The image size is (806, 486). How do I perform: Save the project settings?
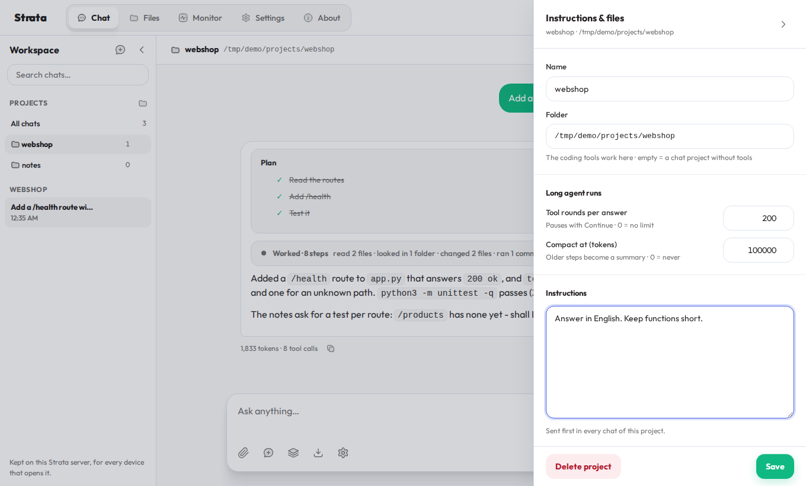coord(775,466)
